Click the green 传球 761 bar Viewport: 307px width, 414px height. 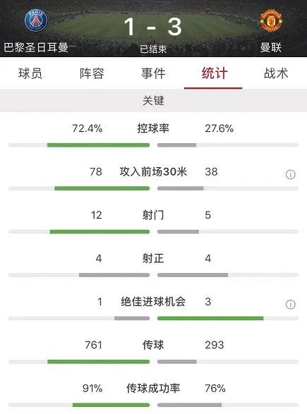[99, 362]
